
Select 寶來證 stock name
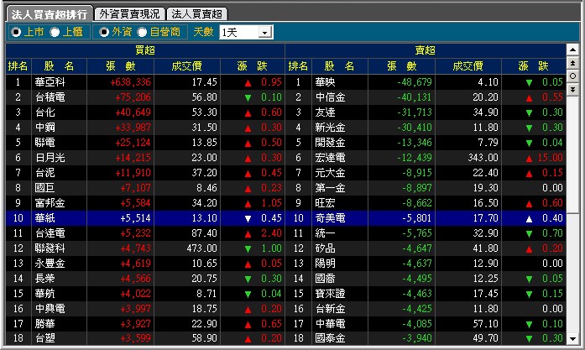click(330, 294)
